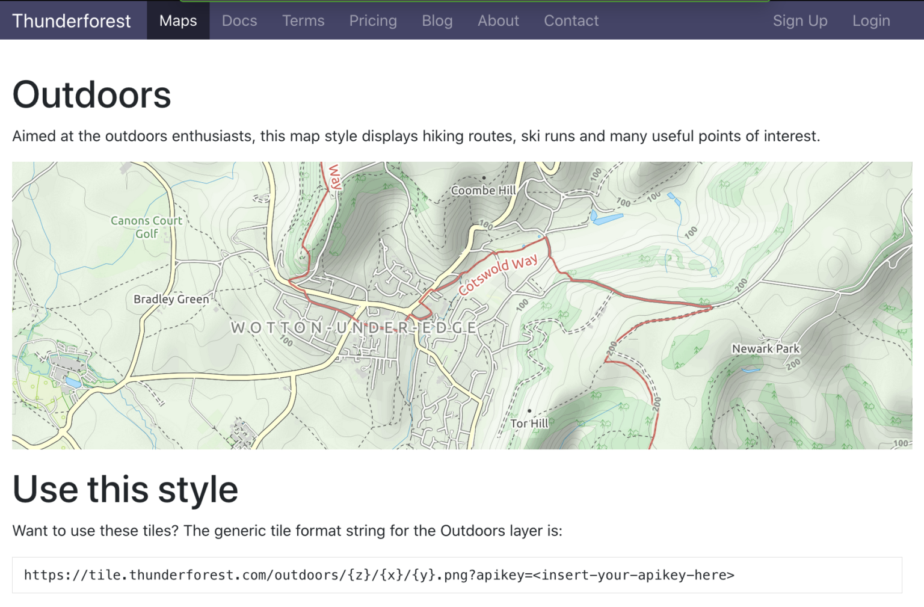Open the Terms page
The width and height of the screenshot is (924, 607).
[303, 20]
